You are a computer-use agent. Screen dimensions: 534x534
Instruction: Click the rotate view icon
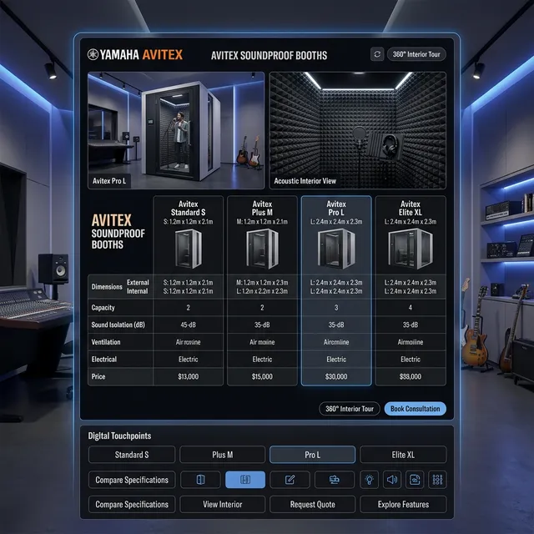(x=415, y=480)
